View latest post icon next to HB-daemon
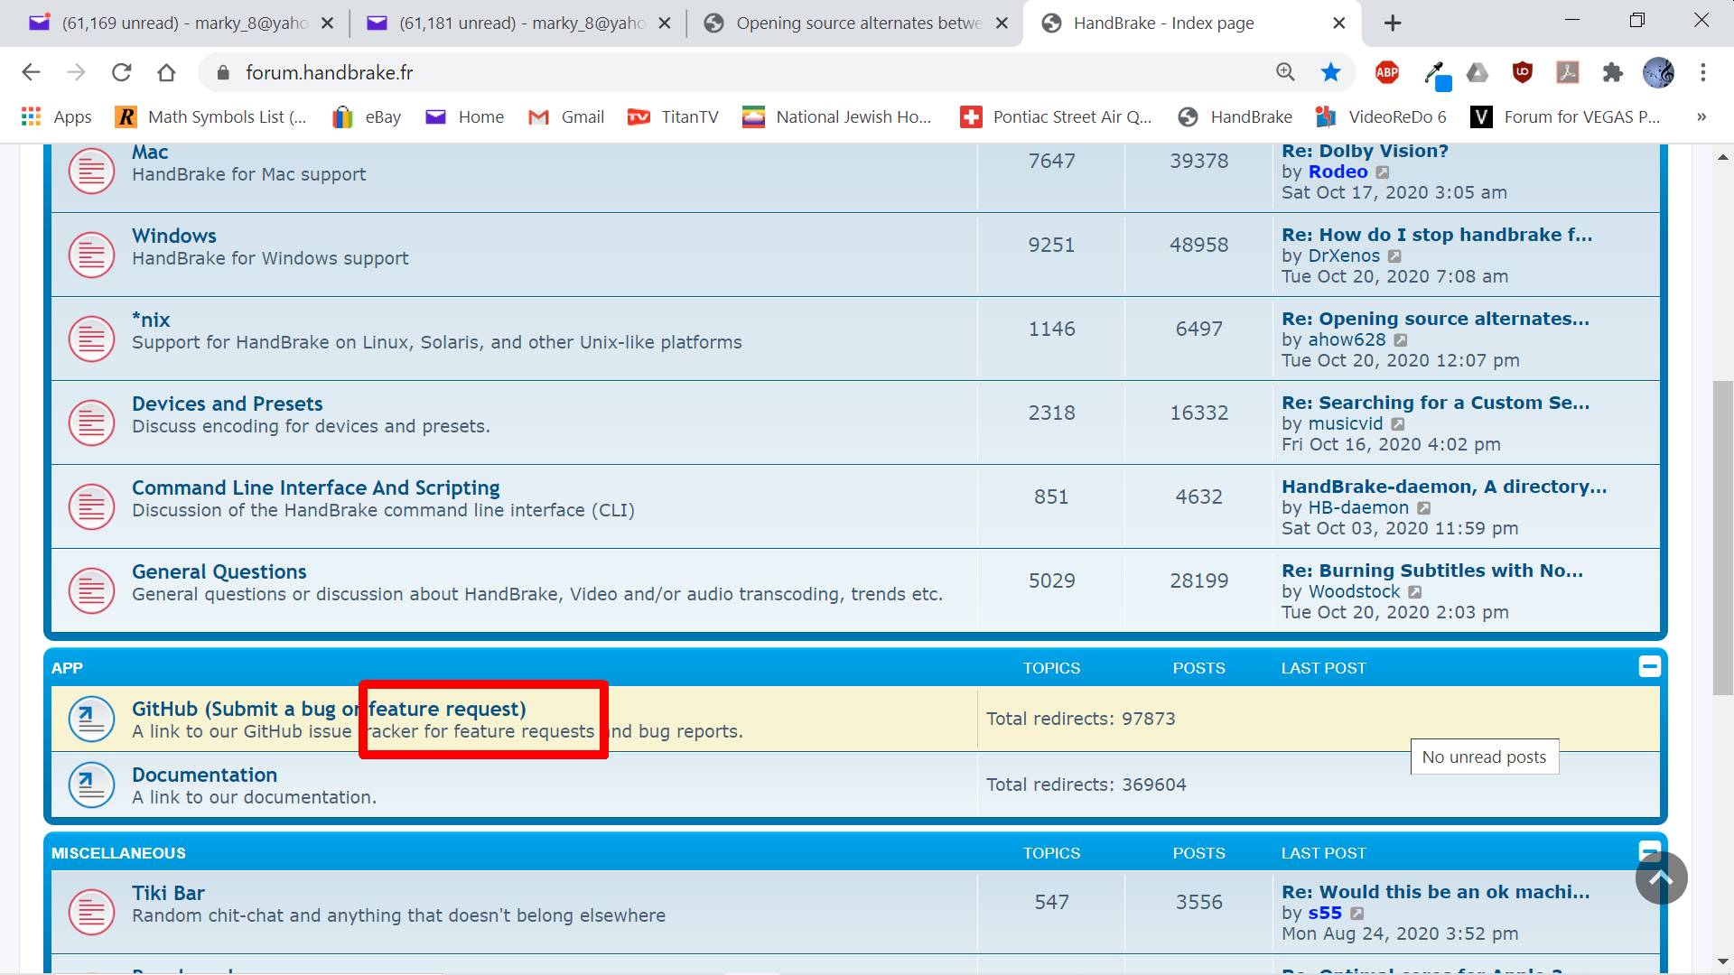The width and height of the screenshot is (1734, 975). click(1424, 508)
